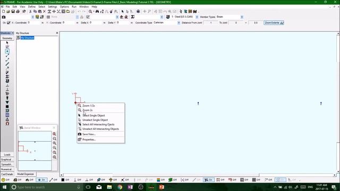Viewport: 340px width, 191px height.
Task: Click the bottom zoom icon in Aerial Window
Action: coord(54,157)
